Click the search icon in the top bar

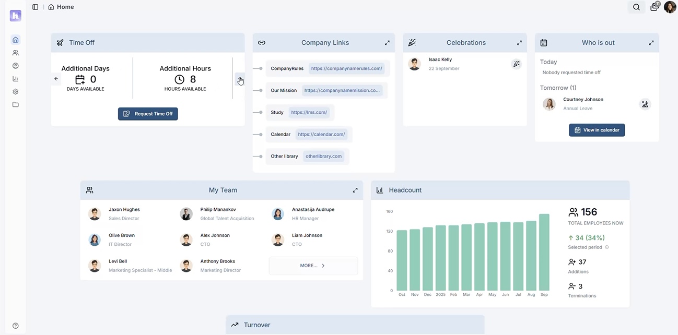coord(636,7)
